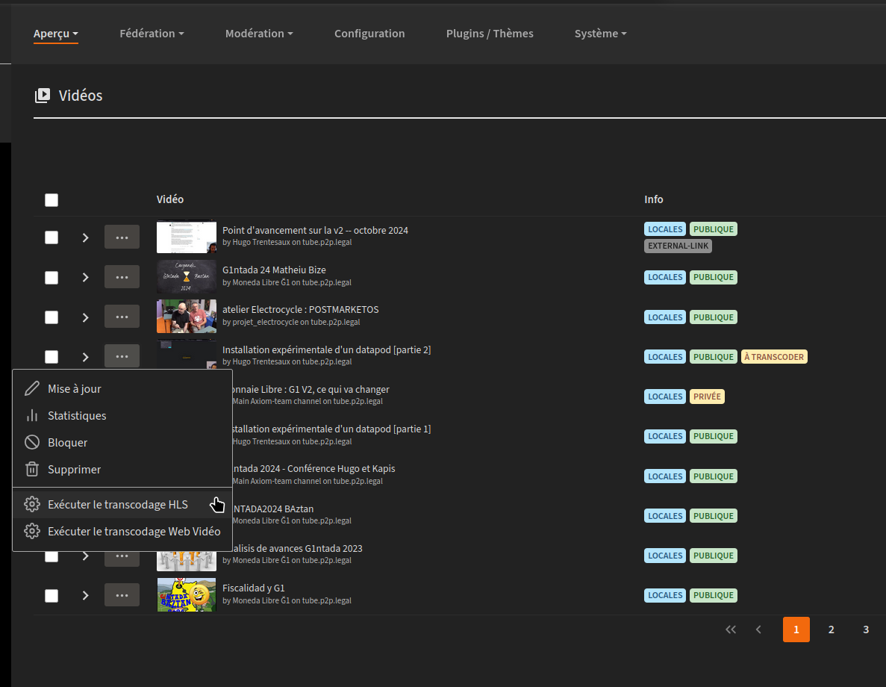Click the gear icon beside transcodage Web Vidéo
The width and height of the screenshot is (886, 687).
[x=32, y=532]
